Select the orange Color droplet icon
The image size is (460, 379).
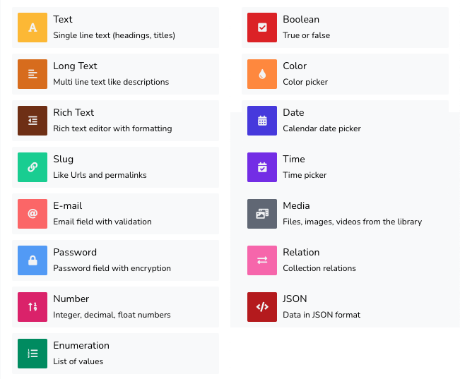click(262, 74)
